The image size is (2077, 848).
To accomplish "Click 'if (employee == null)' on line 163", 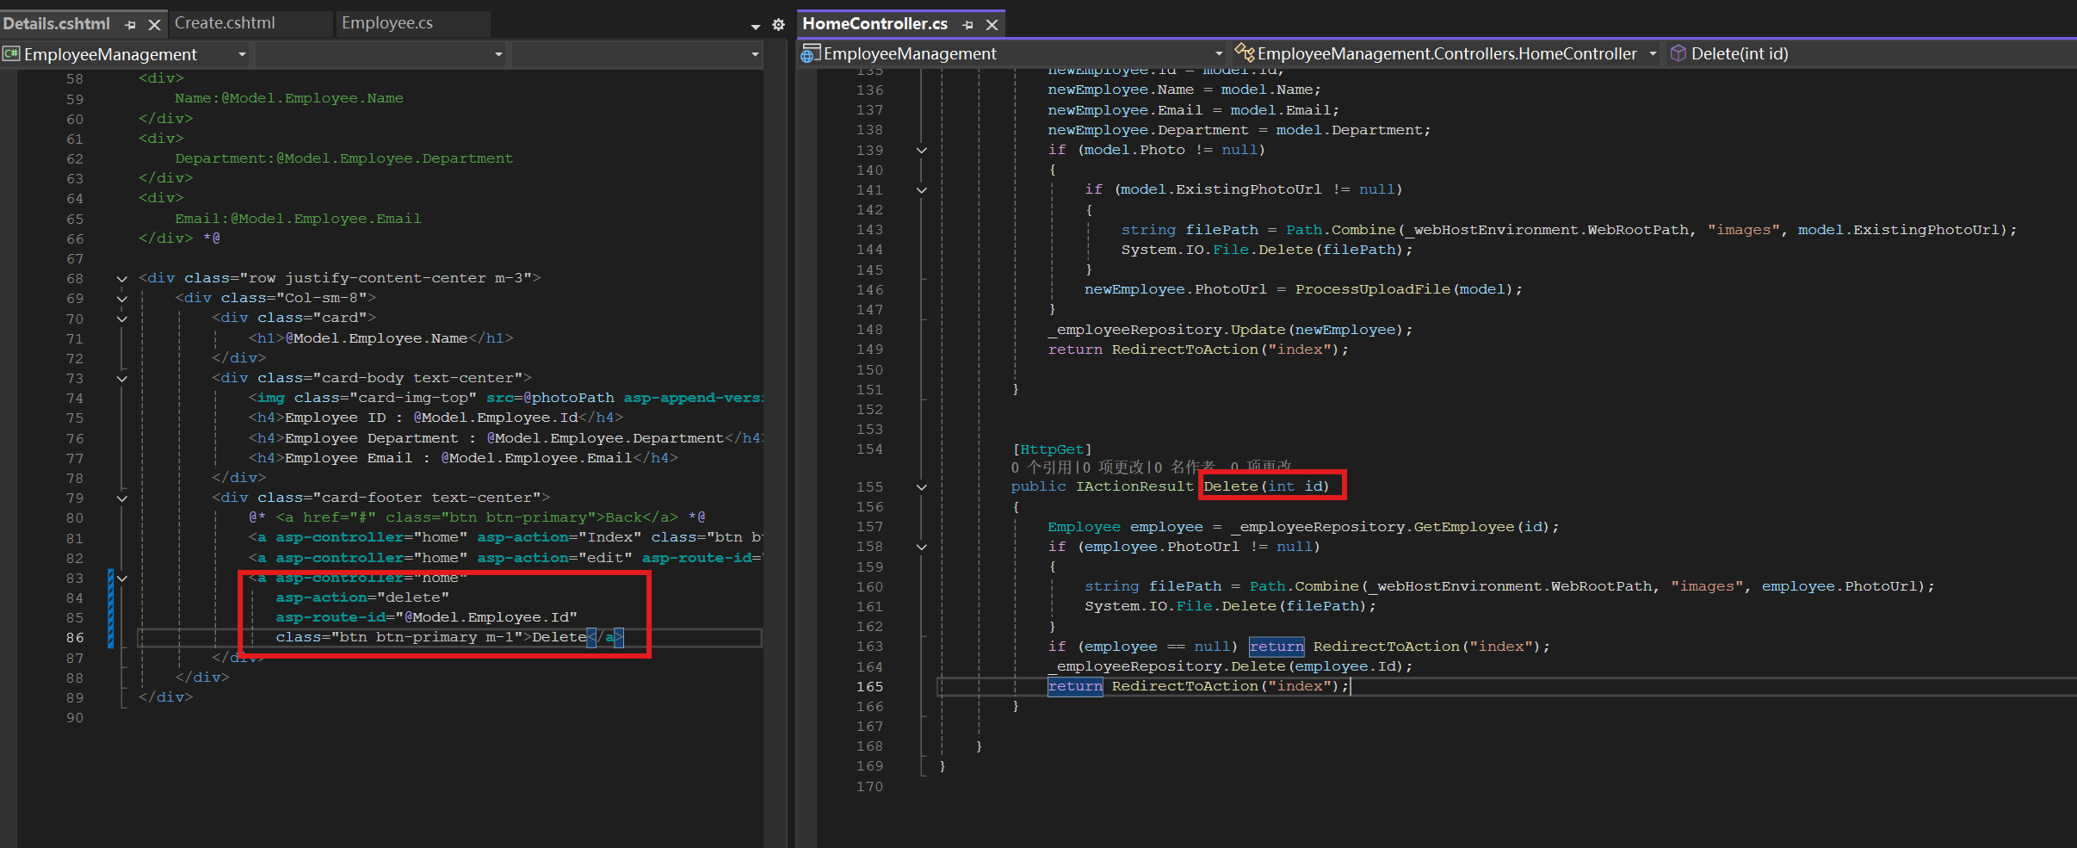I will (x=1142, y=647).
